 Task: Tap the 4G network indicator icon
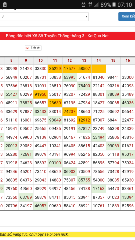[90, 4]
